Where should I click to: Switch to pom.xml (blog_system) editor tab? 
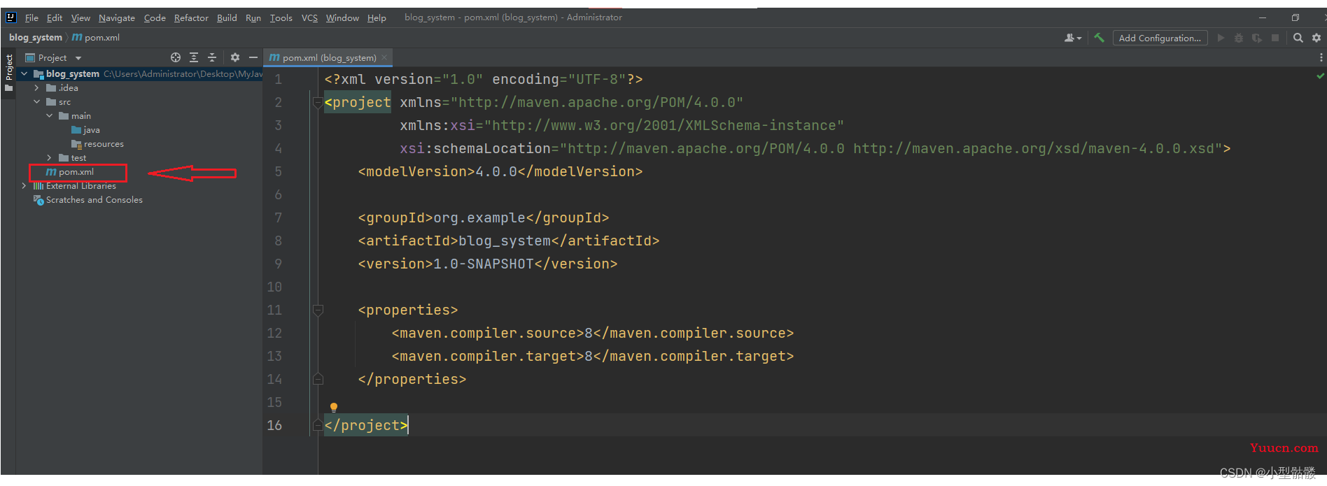329,58
